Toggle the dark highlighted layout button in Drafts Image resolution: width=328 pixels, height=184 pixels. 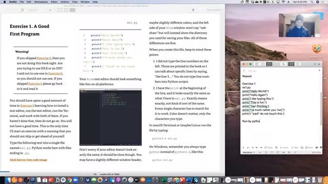pyautogui.click(x=269, y=64)
